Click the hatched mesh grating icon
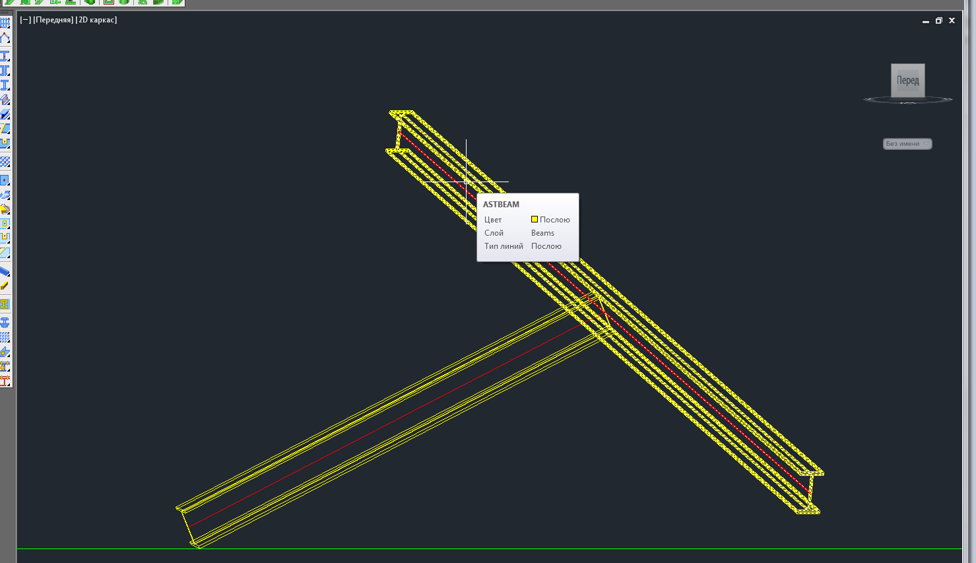 tap(5, 162)
